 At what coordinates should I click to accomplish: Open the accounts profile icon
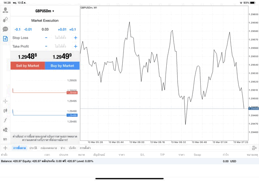pos(5,10)
